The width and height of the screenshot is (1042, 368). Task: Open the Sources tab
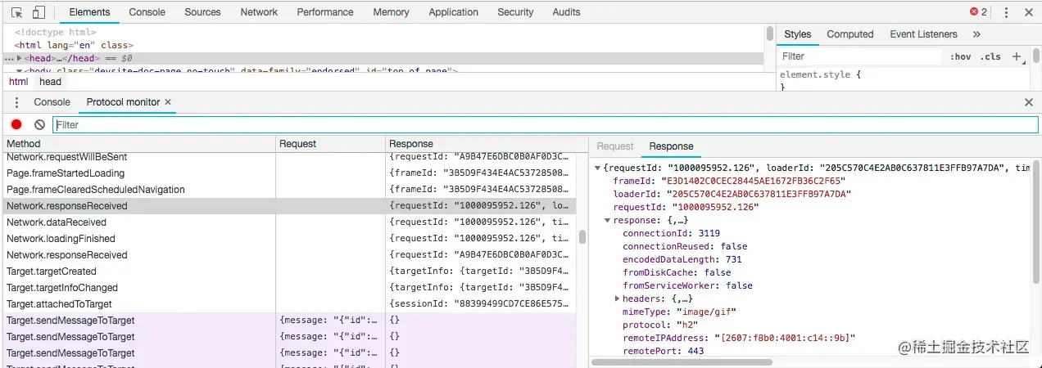coord(202,12)
